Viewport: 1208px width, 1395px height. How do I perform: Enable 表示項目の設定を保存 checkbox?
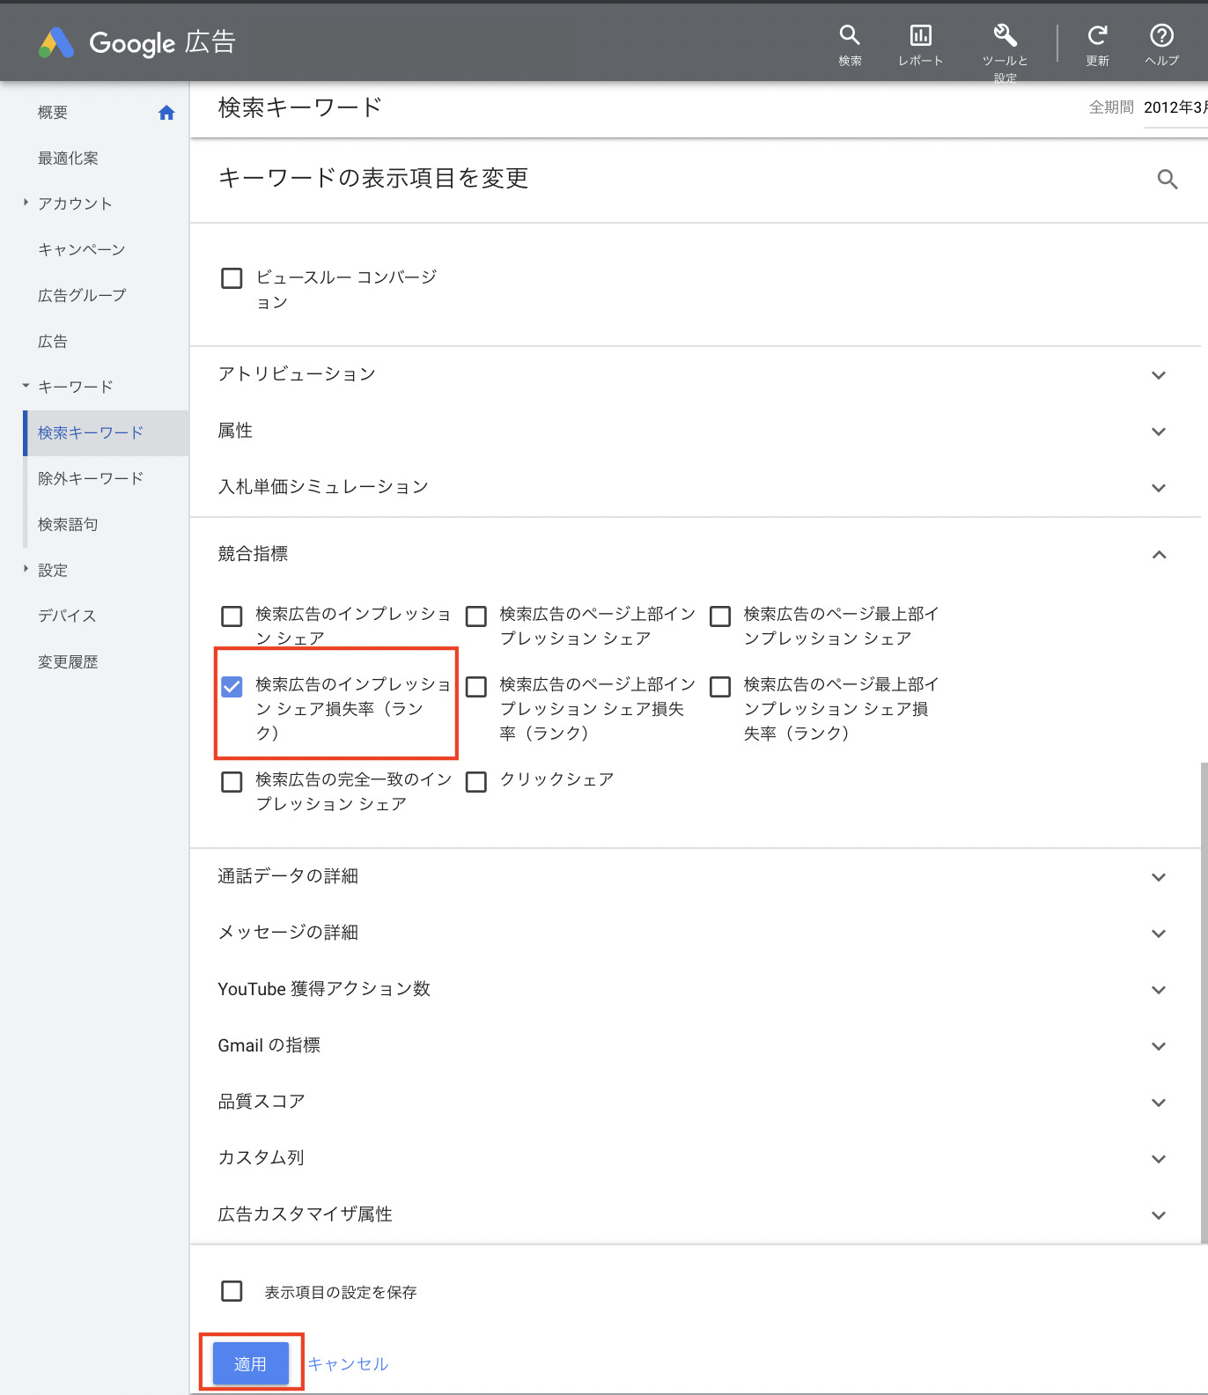(x=232, y=1291)
